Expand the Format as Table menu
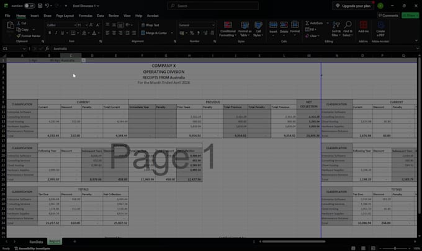422x251 pixels. click(245, 29)
